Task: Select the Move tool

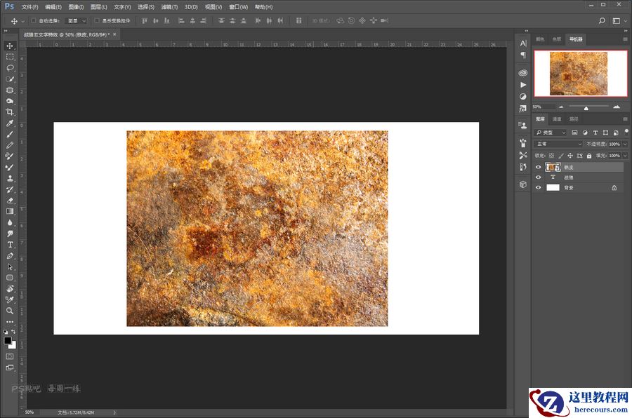Action: coord(10,45)
